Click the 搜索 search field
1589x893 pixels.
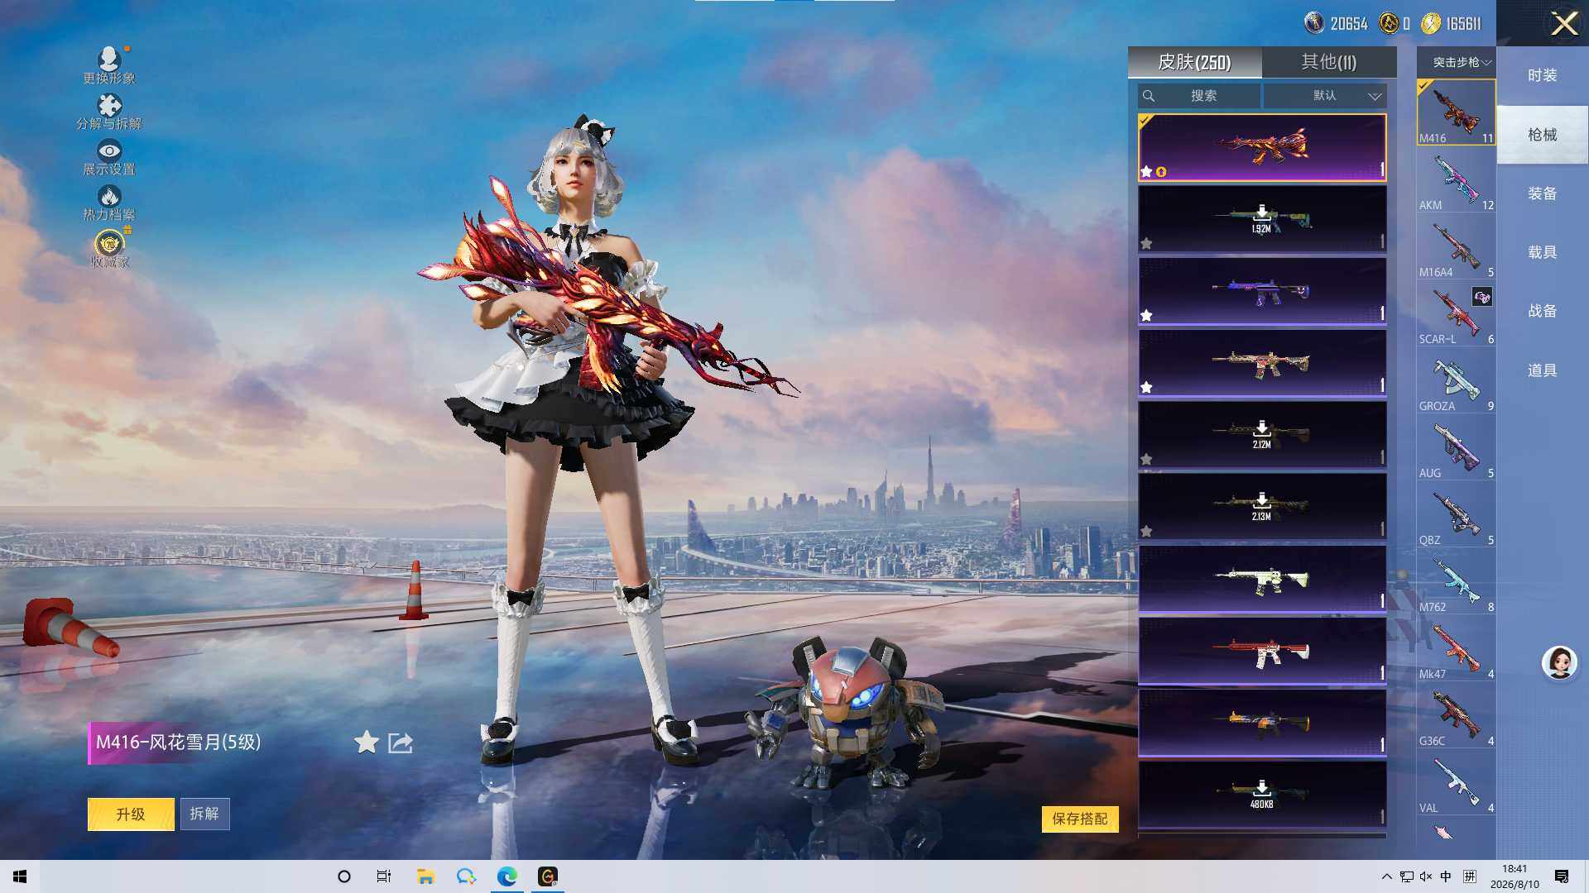(x=1199, y=96)
